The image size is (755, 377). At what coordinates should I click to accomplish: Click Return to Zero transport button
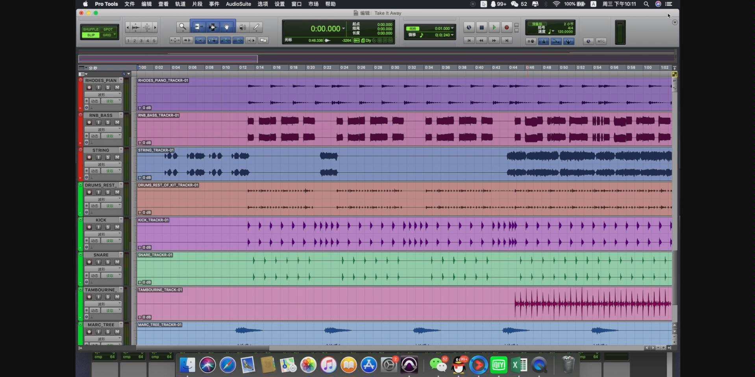point(469,41)
